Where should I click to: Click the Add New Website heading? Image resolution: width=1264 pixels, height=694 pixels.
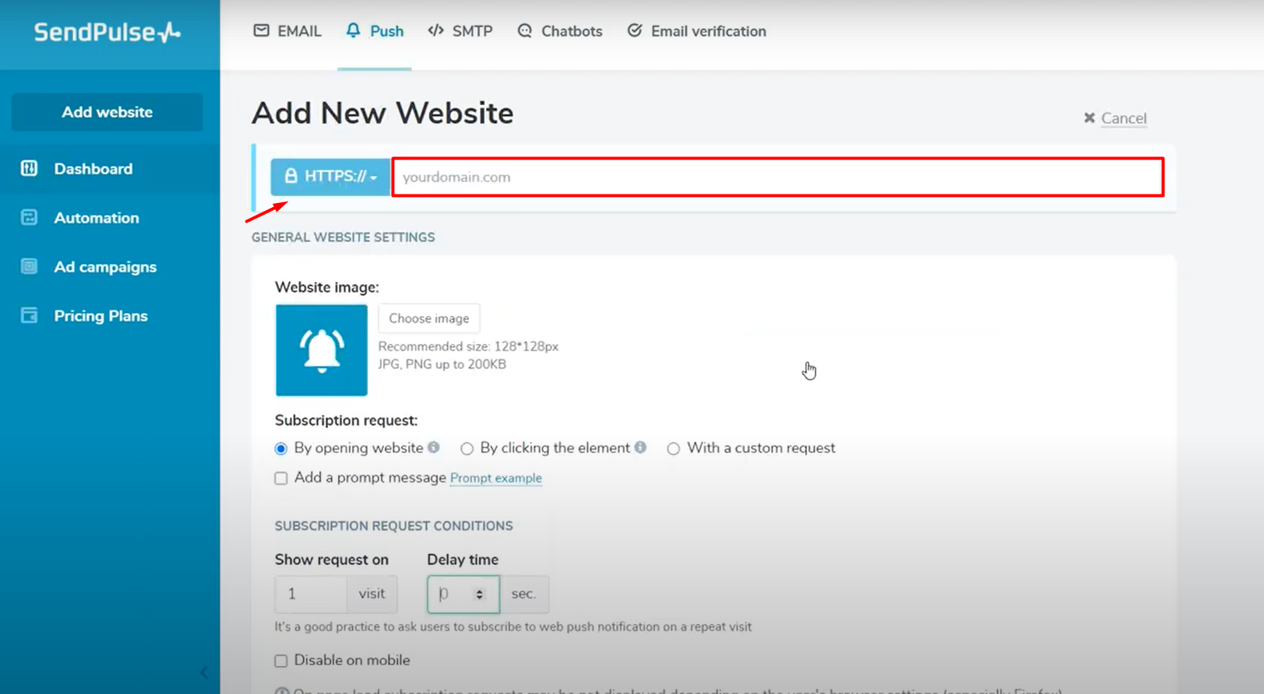tap(382, 114)
